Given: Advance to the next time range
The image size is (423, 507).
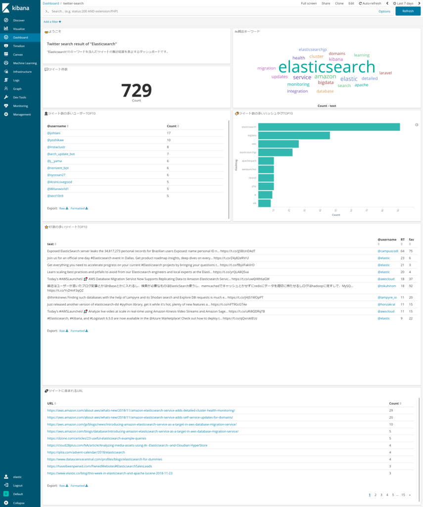Looking at the screenshot, I should (419, 3).
